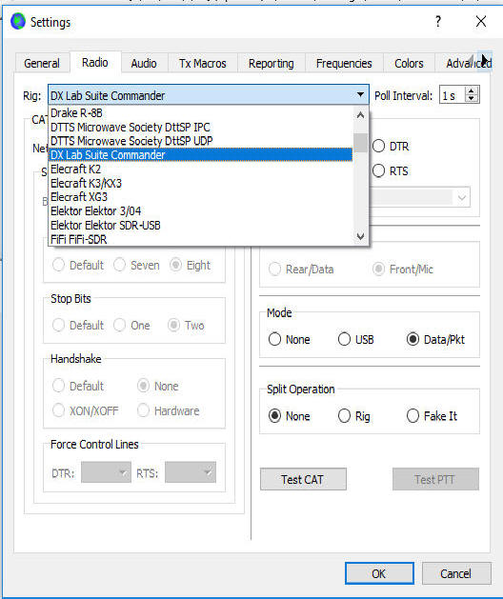Select FiFi FiFi-SDR from list
Image resolution: width=503 pixels, height=599 pixels.
click(x=201, y=239)
